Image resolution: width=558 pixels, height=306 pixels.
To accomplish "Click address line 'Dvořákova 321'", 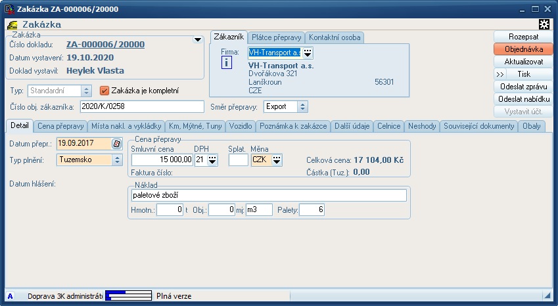I will pyautogui.click(x=273, y=74).
